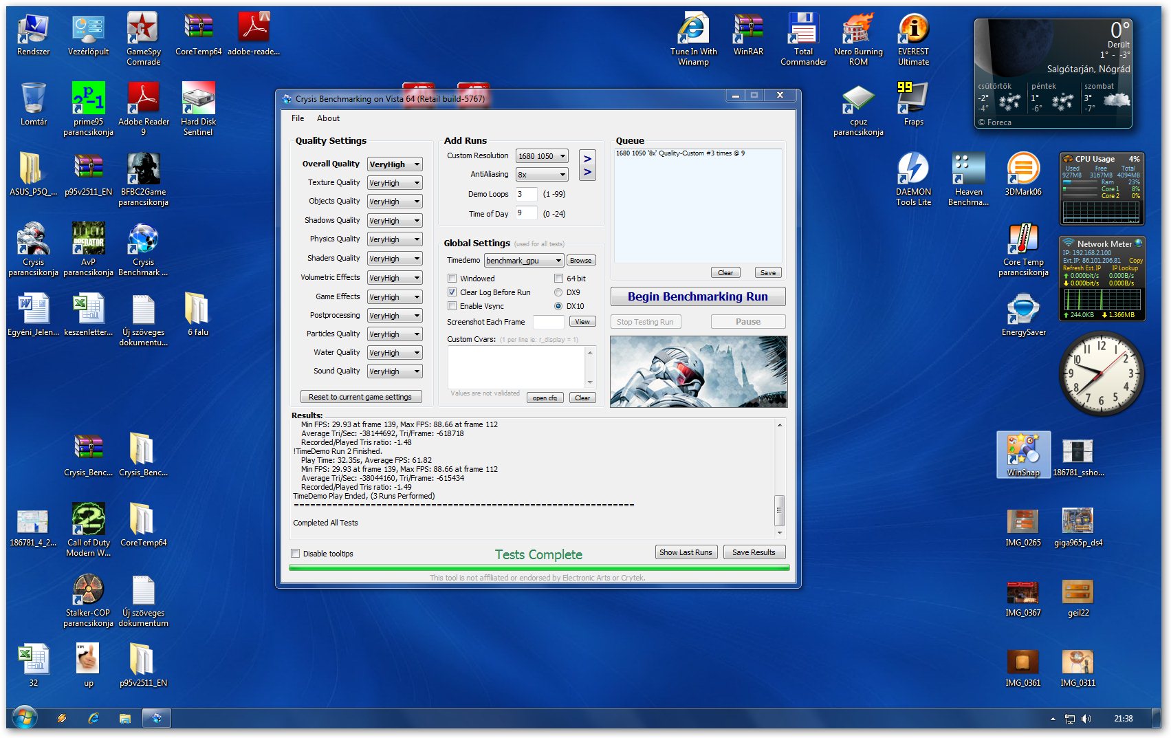Open the Shadows Quality dropdown
The height and width of the screenshot is (738, 1171).
click(395, 221)
